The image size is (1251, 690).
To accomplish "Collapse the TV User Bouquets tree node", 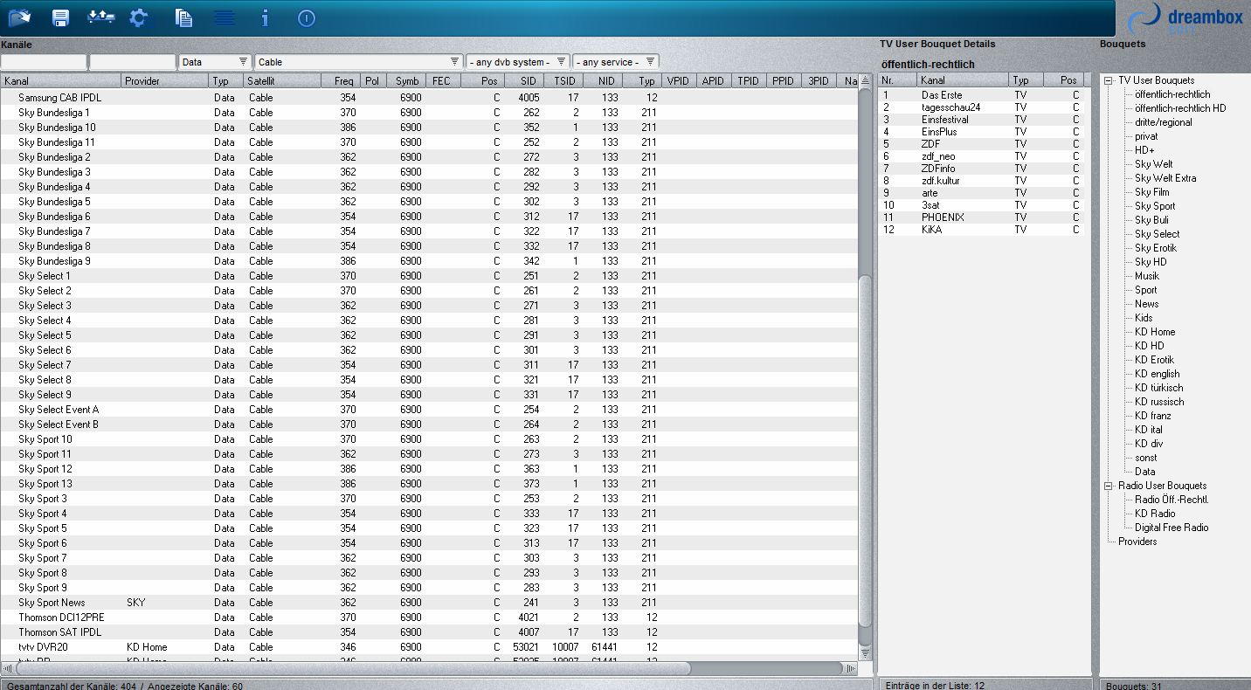I will 1108,80.
